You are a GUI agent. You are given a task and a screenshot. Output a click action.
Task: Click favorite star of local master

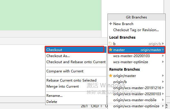point(111,50)
